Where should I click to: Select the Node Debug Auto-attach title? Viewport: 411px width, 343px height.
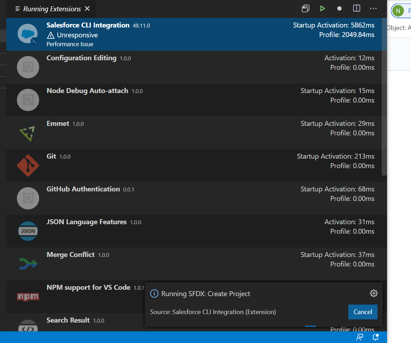(87, 91)
